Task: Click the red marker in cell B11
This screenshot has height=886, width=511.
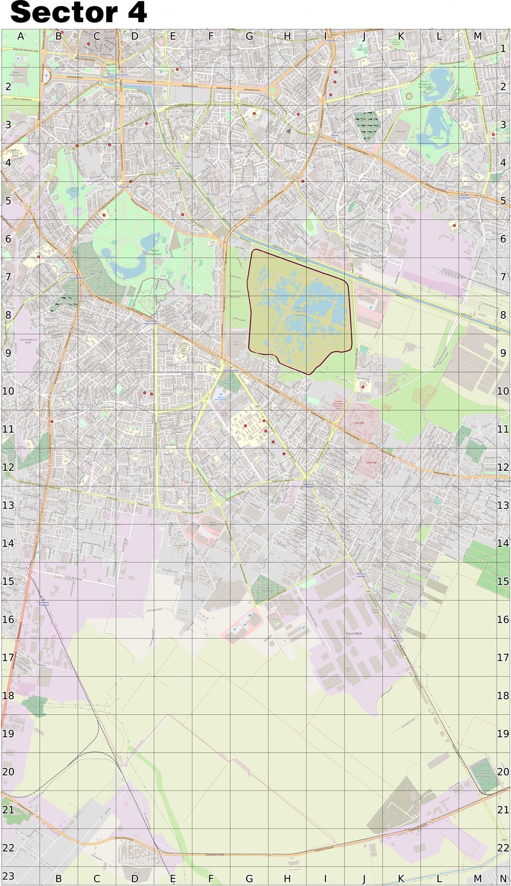Action: (52, 421)
